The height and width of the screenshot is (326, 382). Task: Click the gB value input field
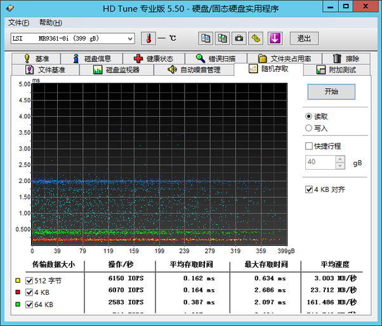pyautogui.click(x=320, y=162)
